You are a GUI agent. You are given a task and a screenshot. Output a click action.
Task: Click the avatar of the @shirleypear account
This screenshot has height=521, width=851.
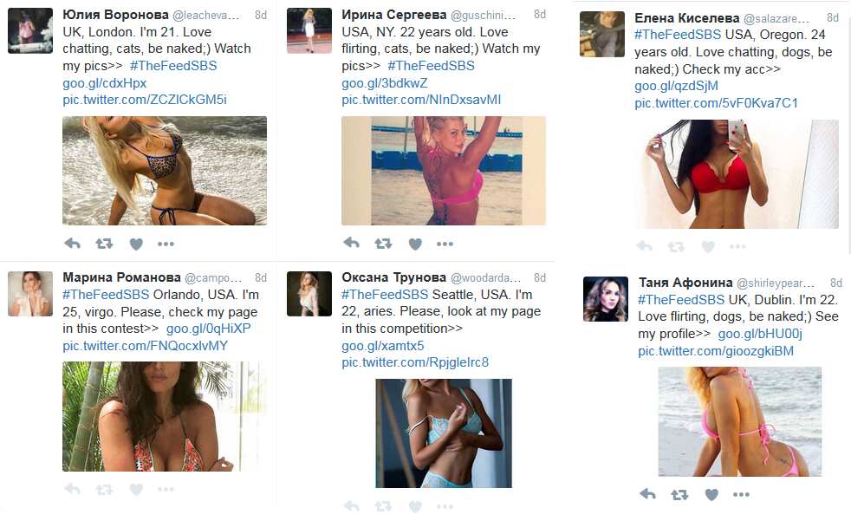[606, 299]
